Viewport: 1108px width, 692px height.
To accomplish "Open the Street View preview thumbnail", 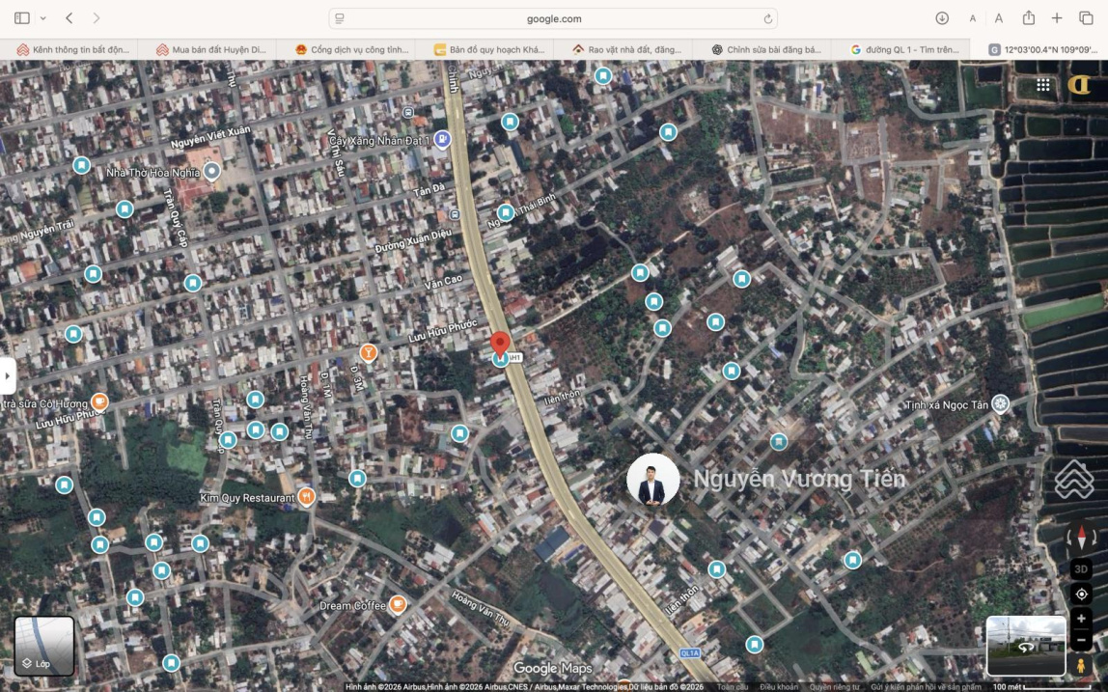I will 1025,646.
